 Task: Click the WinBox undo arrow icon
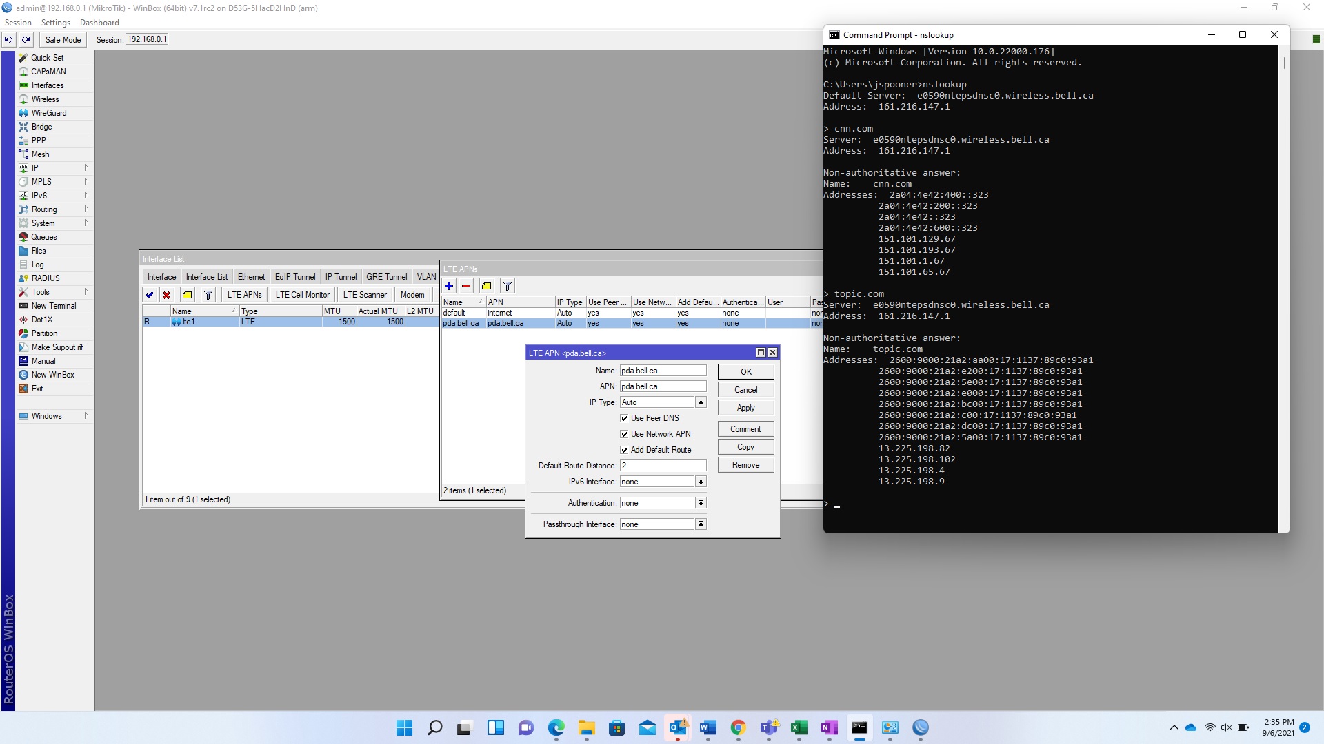tap(8, 39)
